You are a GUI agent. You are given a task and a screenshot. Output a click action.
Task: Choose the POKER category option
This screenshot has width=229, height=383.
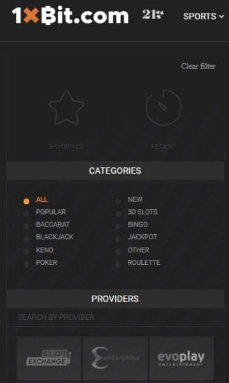46,262
